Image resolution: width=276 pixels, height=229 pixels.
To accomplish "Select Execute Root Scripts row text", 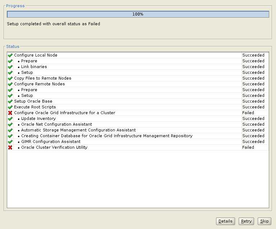I will point(35,107).
